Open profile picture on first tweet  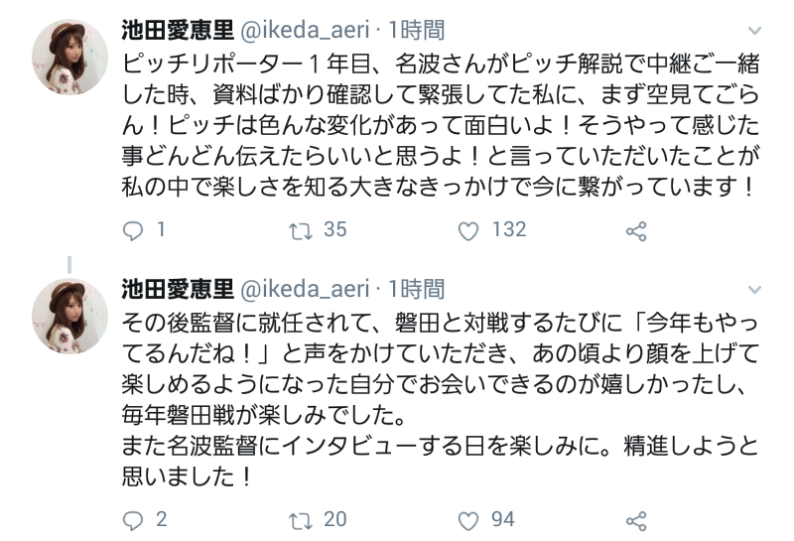tap(69, 59)
